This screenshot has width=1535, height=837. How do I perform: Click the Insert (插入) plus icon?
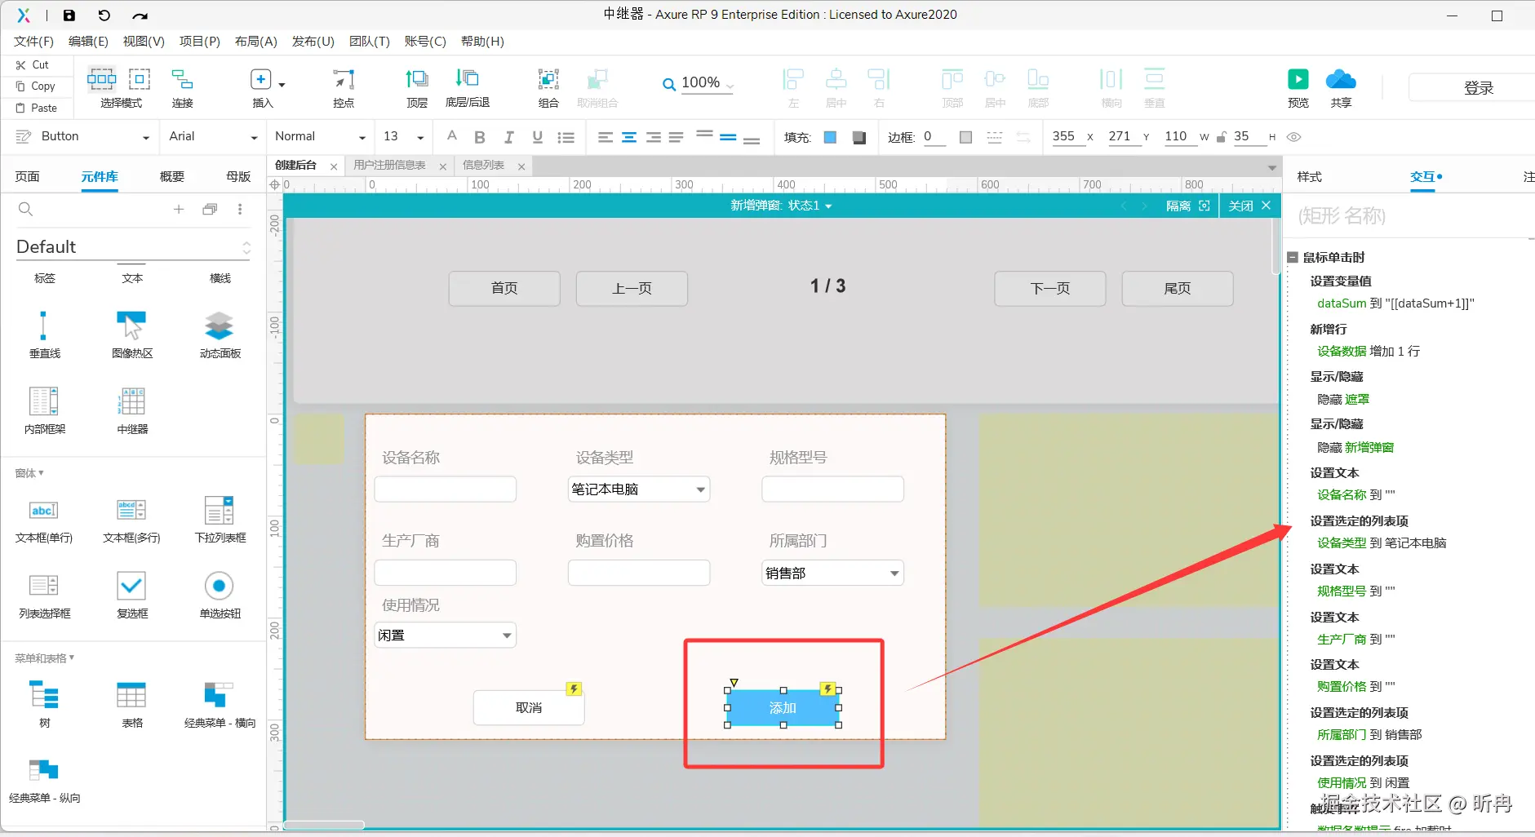coord(260,79)
